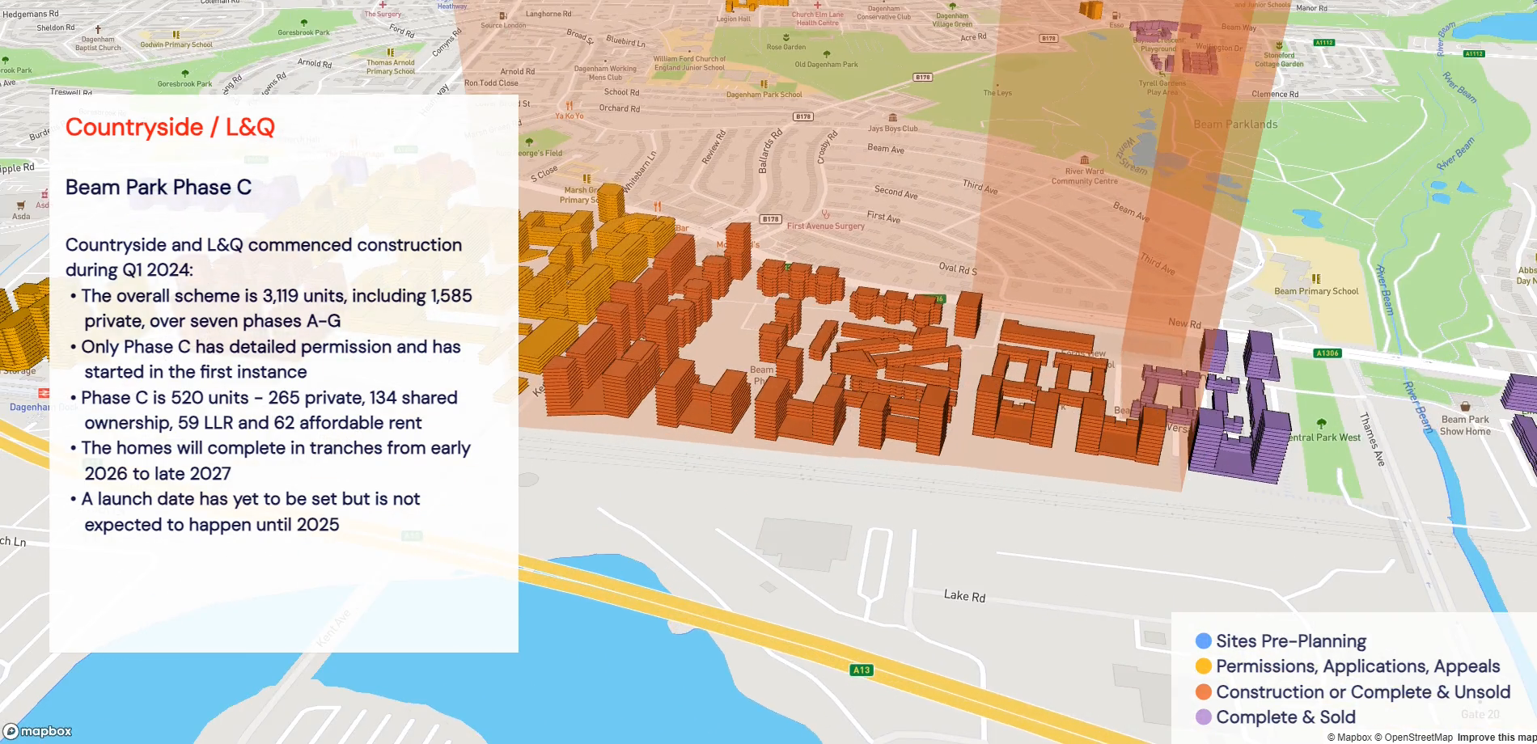1537x744 pixels.
Task: Click the A13 road shield
Action: click(x=862, y=670)
